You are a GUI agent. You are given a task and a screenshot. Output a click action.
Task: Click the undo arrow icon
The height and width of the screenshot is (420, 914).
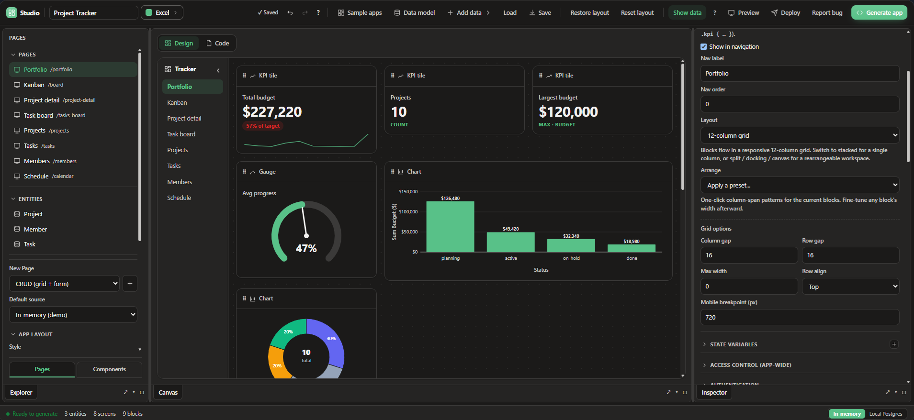(x=290, y=12)
